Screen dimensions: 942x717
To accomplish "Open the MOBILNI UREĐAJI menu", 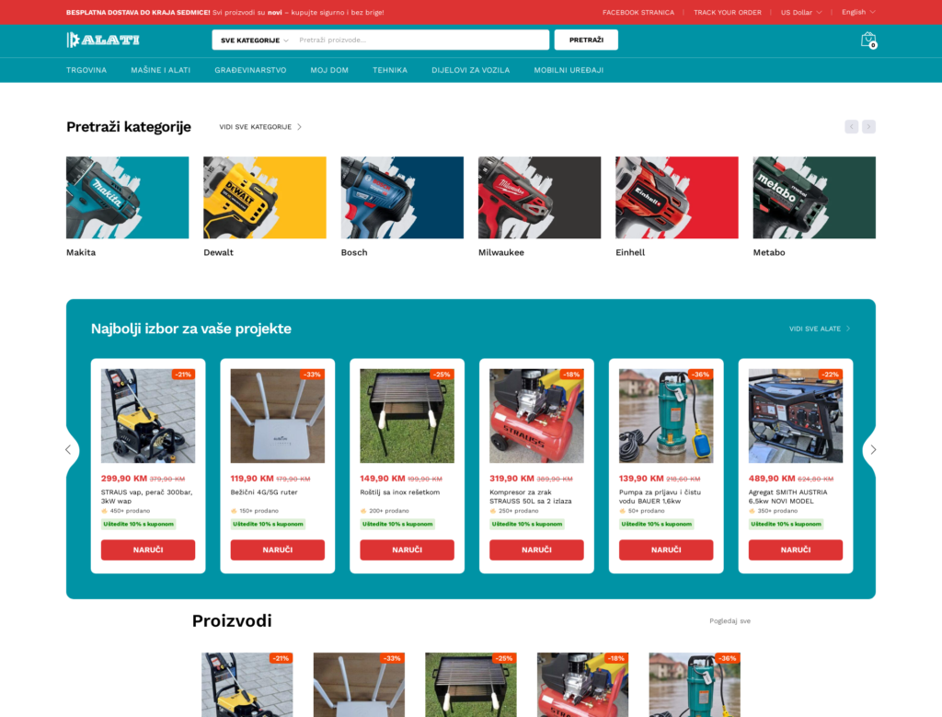I will (x=569, y=70).
